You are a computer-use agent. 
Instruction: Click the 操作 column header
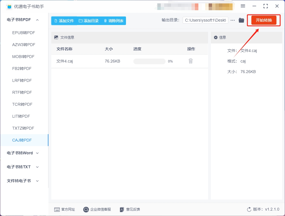point(191,49)
